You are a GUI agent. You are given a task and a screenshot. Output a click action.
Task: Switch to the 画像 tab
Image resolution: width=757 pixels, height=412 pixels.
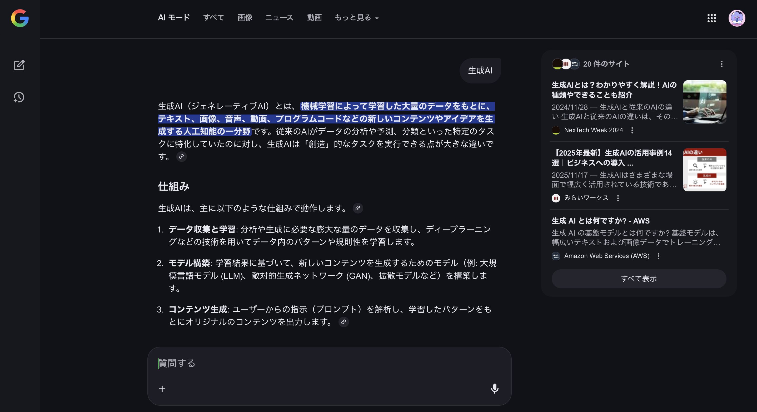[x=245, y=18]
